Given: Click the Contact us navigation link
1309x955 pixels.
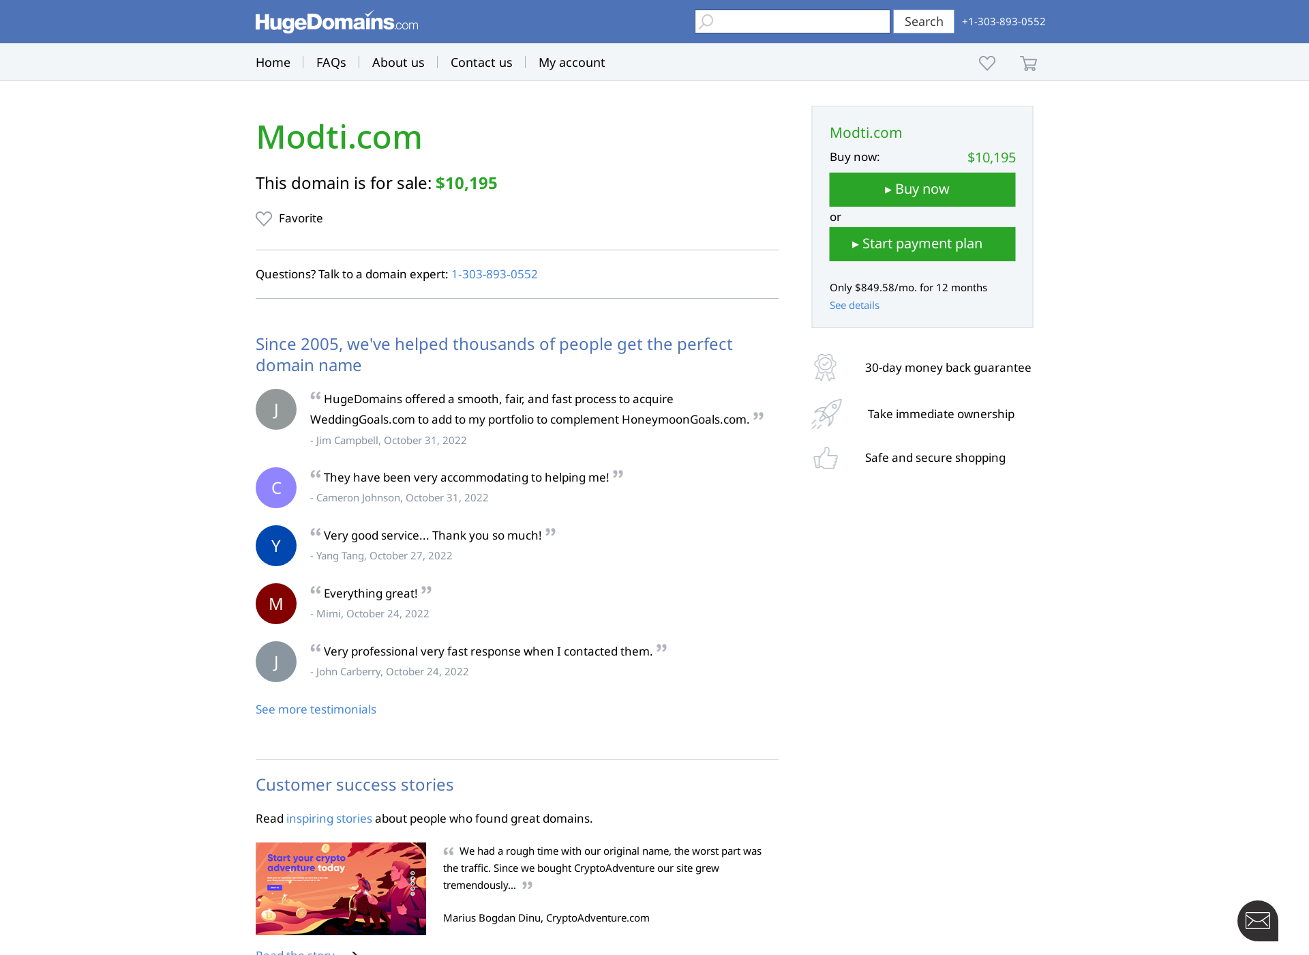Looking at the screenshot, I should (481, 62).
